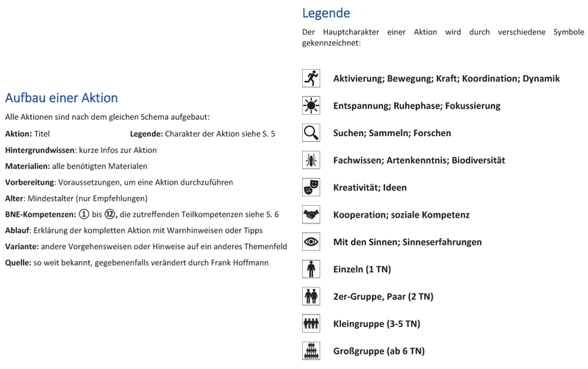Select the Kleingruppe icon with several people
This screenshot has height=369, width=588.
pyautogui.click(x=311, y=323)
